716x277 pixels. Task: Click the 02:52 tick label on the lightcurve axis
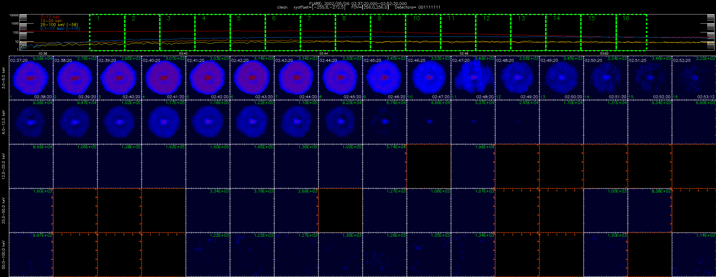(604, 54)
